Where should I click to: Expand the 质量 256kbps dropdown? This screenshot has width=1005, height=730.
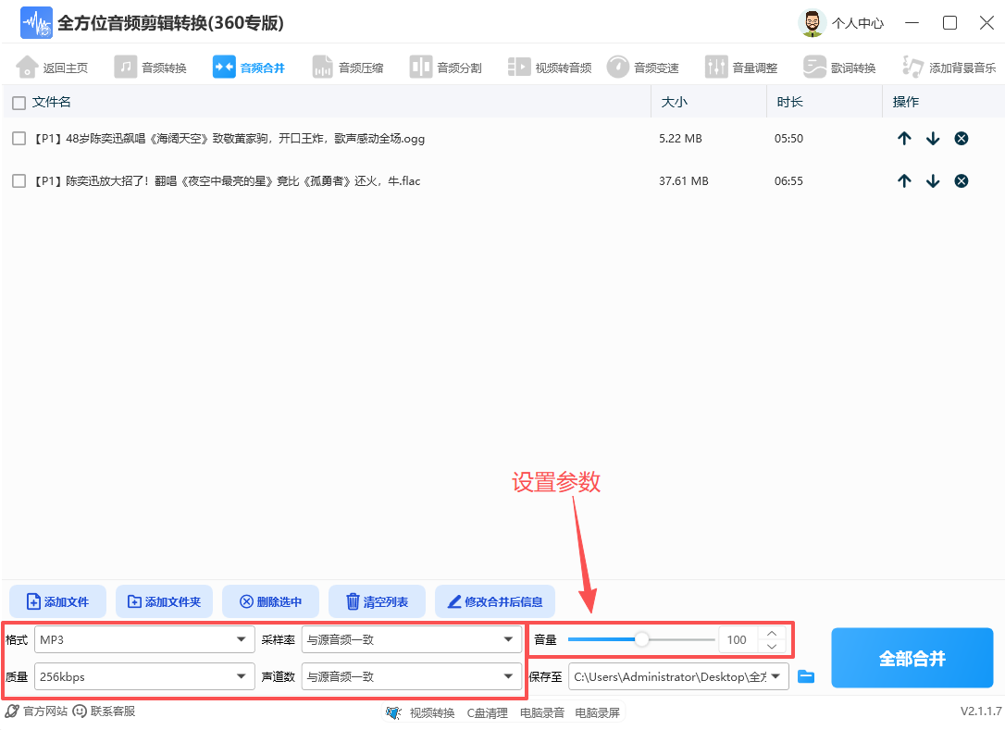point(143,676)
